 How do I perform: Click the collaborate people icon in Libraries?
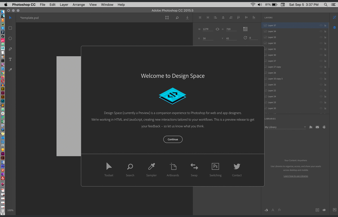click(x=311, y=127)
